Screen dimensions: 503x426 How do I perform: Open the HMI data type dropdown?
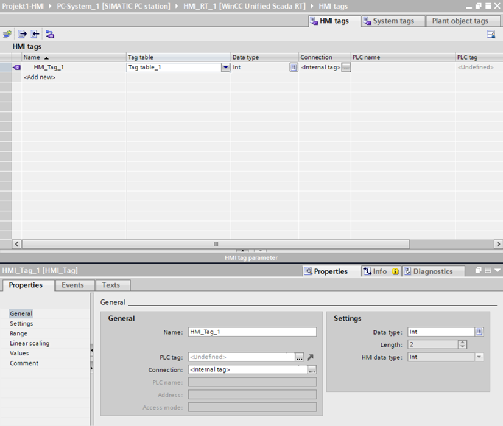(479, 357)
